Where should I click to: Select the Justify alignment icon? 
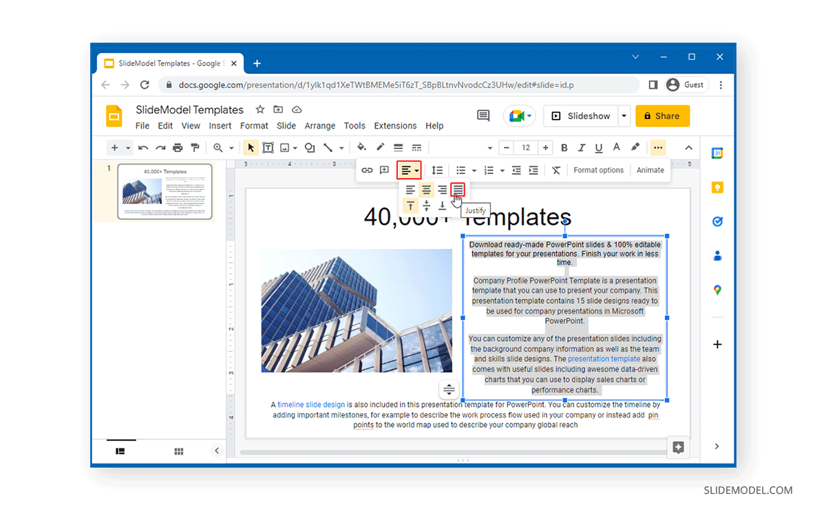[x=456, y=191]
